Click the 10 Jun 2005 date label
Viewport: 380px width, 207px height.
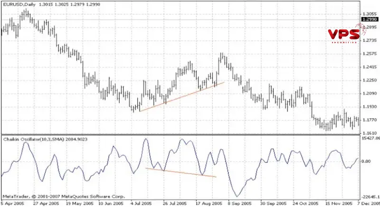111,203
